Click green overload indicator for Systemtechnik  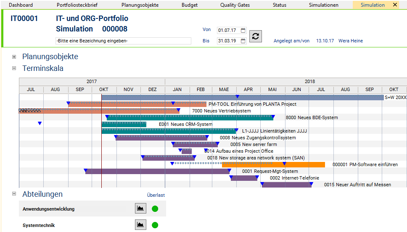155,225
